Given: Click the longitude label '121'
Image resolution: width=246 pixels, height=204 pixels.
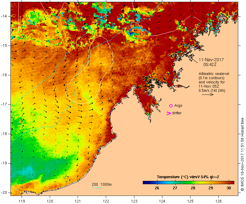Looking at the screenshot, I should pyautogui.click(x=78, y=201).
